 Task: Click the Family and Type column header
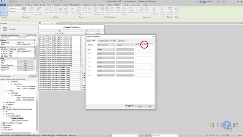tap(59, 33)
